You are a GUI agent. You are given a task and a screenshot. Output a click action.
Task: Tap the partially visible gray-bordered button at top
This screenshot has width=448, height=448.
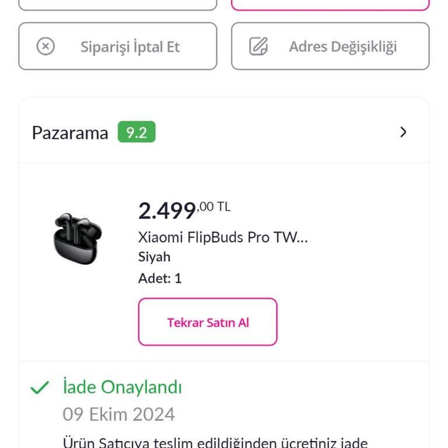[x=118, y=5]
